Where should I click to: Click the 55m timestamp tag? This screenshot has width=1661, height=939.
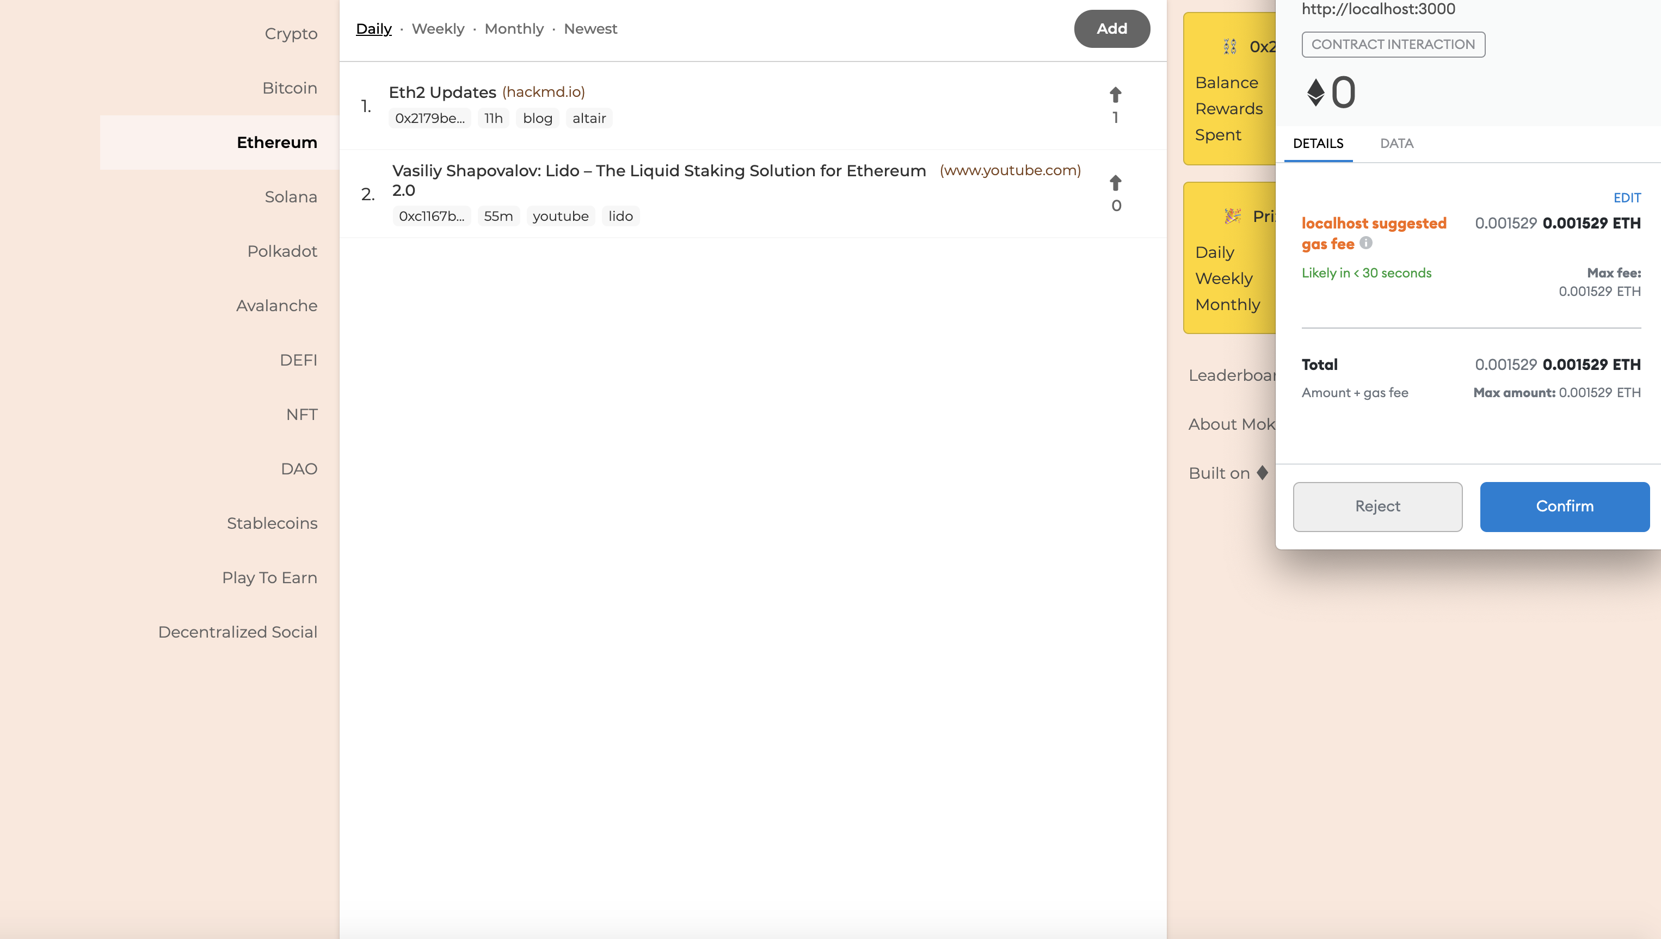pos(499,217)
